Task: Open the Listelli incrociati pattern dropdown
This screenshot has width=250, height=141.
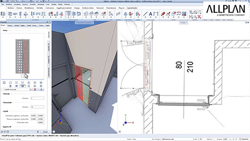Action: (30, 90)
